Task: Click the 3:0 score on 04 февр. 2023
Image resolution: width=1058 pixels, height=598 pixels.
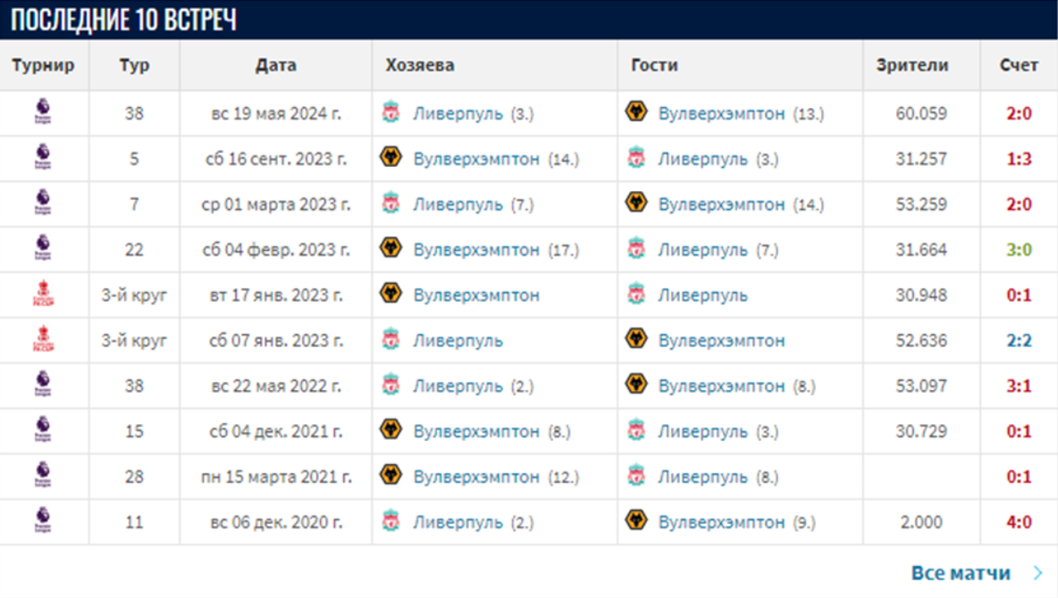Action: pos(1019,250)
